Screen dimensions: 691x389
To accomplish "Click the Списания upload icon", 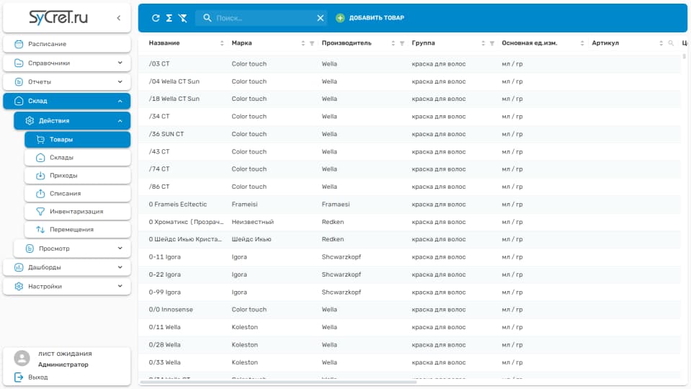I will click(40, 193).
